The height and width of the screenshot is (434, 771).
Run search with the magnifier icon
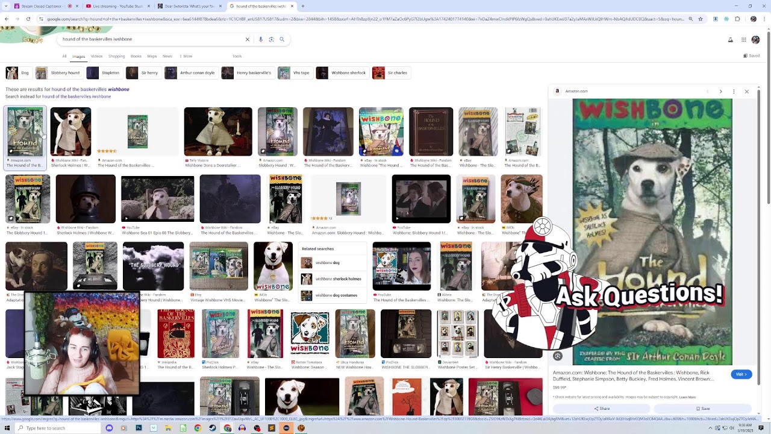(282, 39)
